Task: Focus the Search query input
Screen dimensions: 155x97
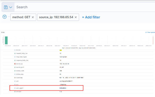Action: coord(85,7)
